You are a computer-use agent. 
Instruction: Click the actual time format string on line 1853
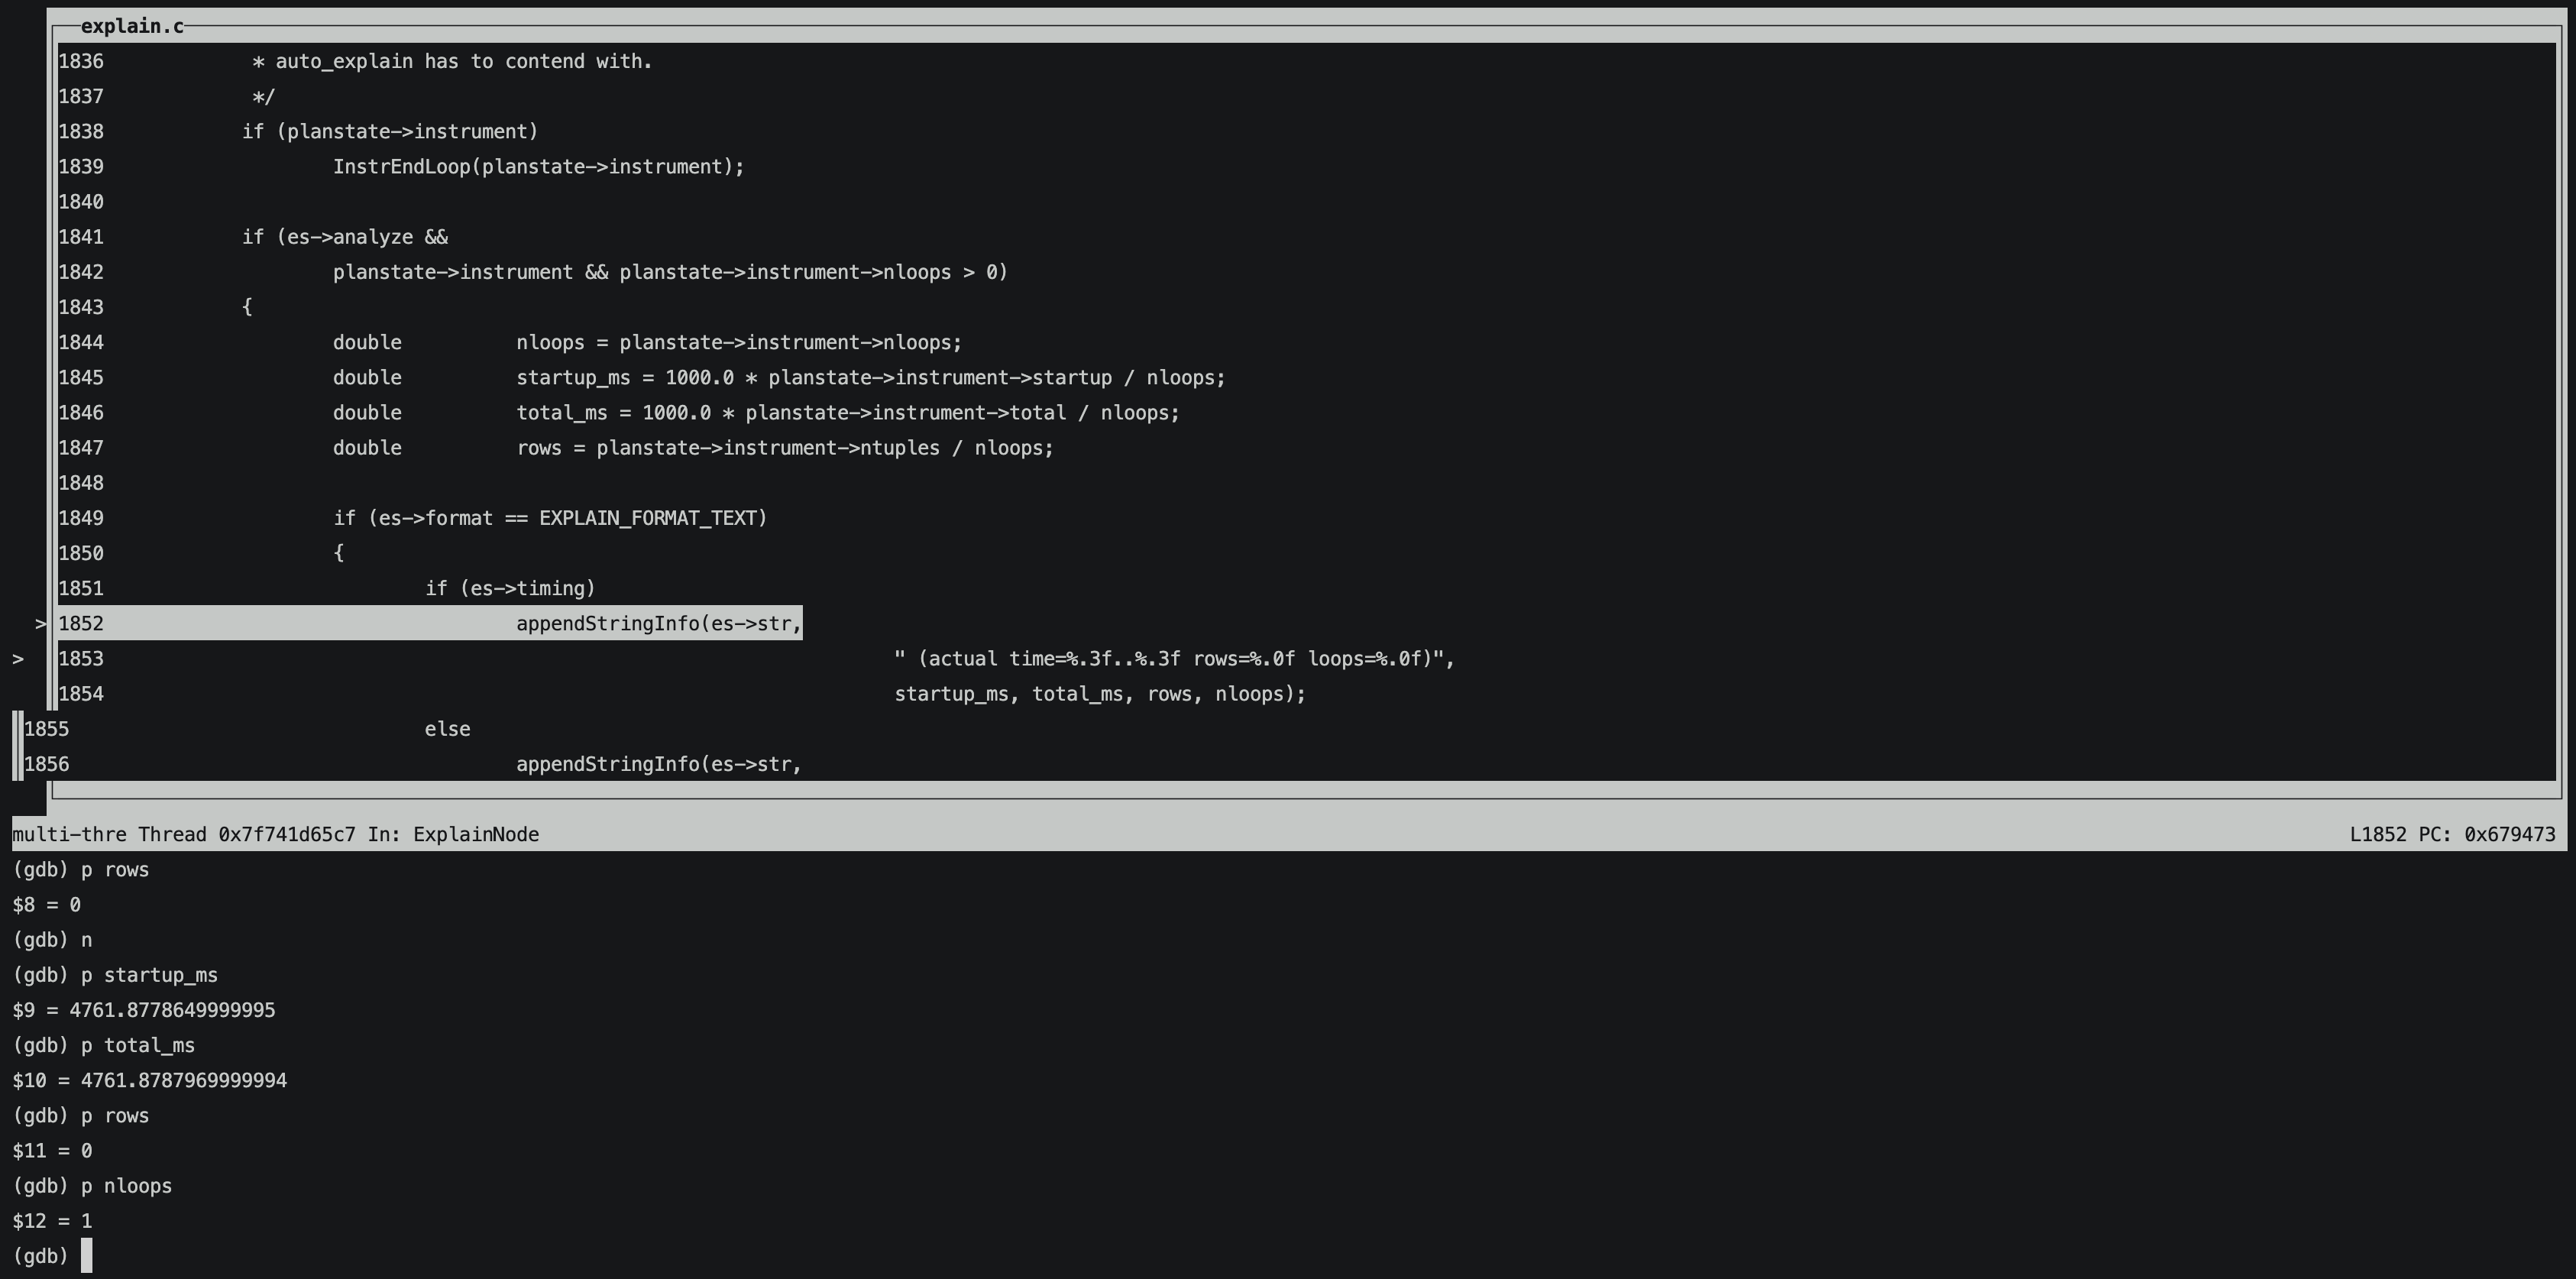click(x=1174, y=659)
